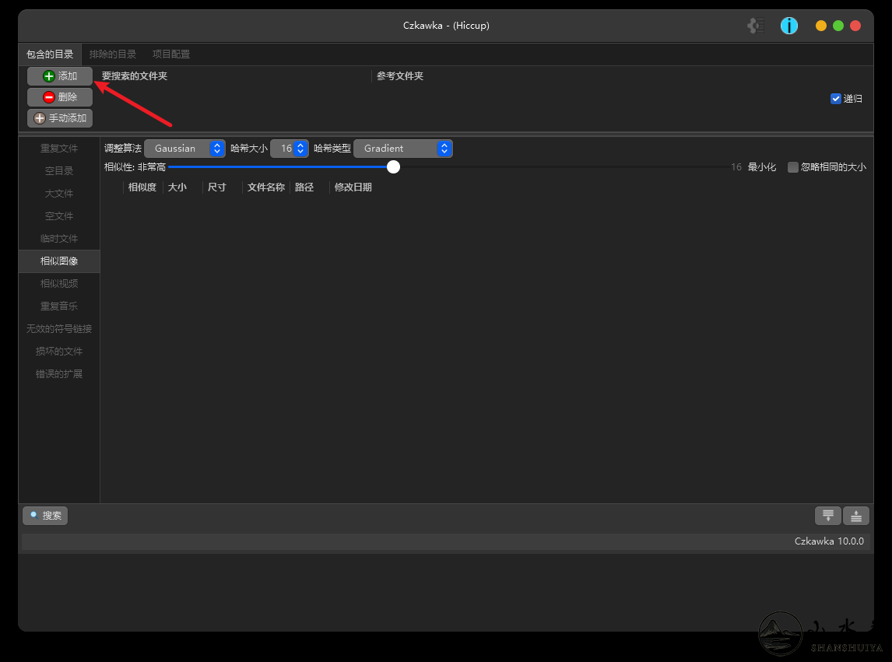The height and width of the screenshot is (662, 892).
Task: Click the blue info icon
Action: pyautogui.click(x=789, y=26)
